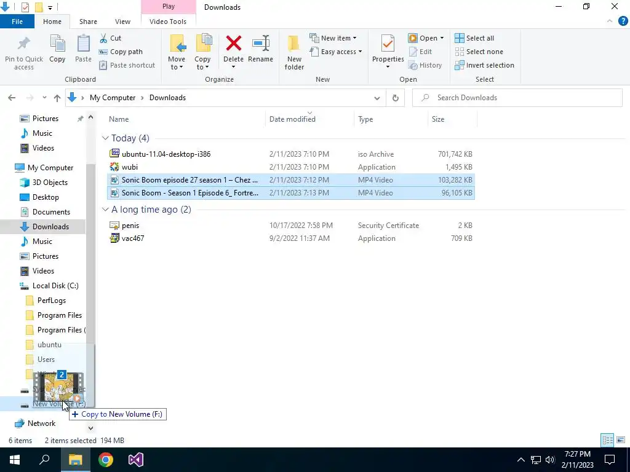Click Select all
The image size is (630, 472).
click(474, 38)
